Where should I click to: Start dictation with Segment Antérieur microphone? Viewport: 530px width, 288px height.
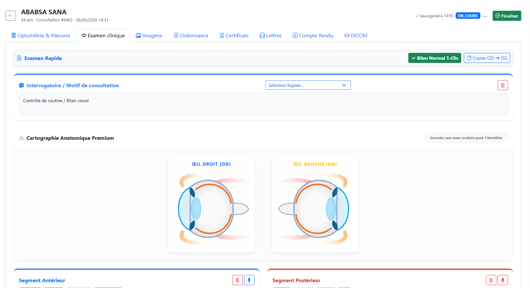pyautogui.click(x=249, y=280)
